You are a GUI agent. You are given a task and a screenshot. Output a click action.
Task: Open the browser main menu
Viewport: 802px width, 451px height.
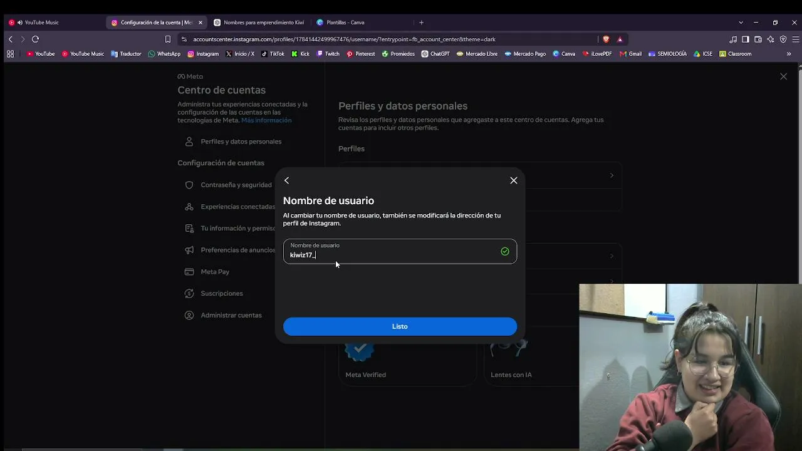point(795,39)
